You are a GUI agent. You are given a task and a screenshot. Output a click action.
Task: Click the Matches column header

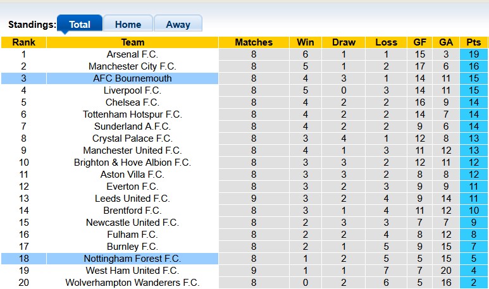[254, 42]
